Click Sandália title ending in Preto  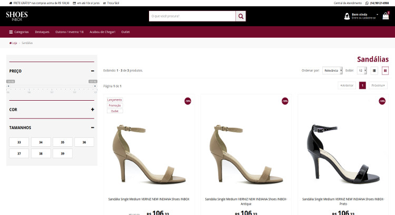(343, 201)
